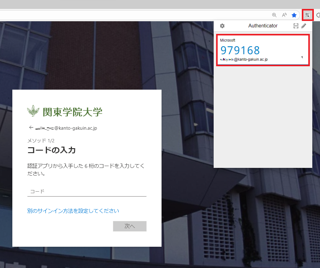This screenshot has height=268, width=320.
Task: Click the 別のサインイン方法を設定してください link
Action: coord(73,211)
